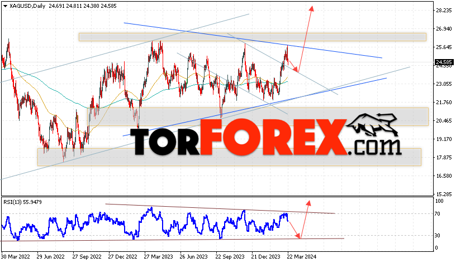
Task: Select the 25.645 price axis label
Action: (x=444, y=47)
